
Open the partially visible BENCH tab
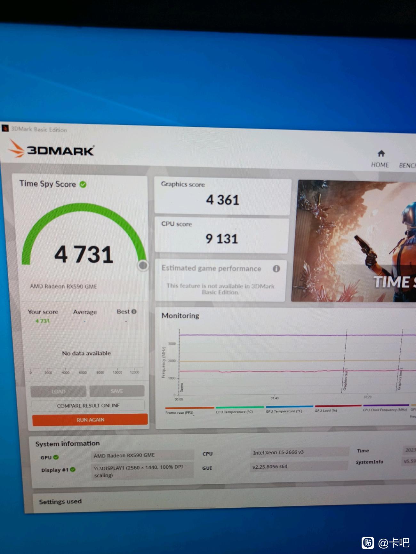tap(407, 165)
